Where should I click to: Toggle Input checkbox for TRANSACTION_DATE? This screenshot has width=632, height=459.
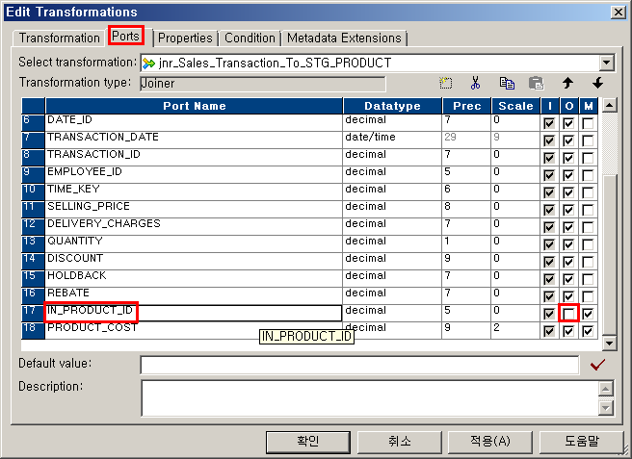pos(549,140)
